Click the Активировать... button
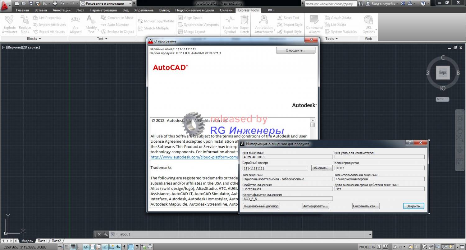The height and width of the screenshot is (250, 466). tap(315, 206)
